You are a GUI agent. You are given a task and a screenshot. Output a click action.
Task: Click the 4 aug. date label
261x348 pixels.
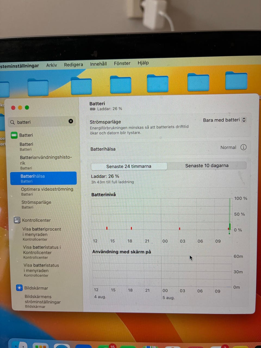100,297
